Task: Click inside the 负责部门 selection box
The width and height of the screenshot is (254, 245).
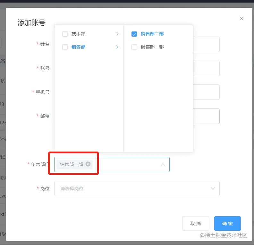Action: click(112, 164)
